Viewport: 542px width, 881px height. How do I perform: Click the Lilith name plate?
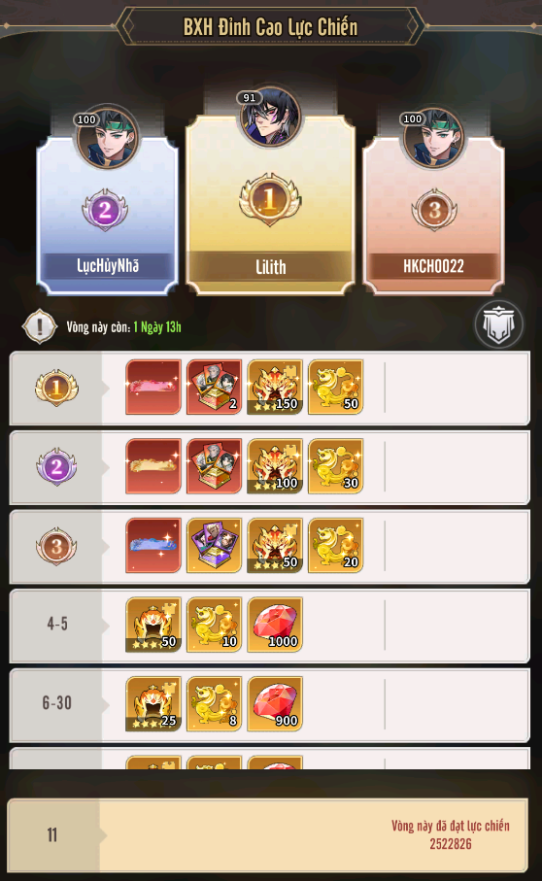tap(271, 267)
